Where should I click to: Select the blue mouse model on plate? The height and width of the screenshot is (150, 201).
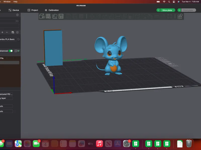click(111, 56)
